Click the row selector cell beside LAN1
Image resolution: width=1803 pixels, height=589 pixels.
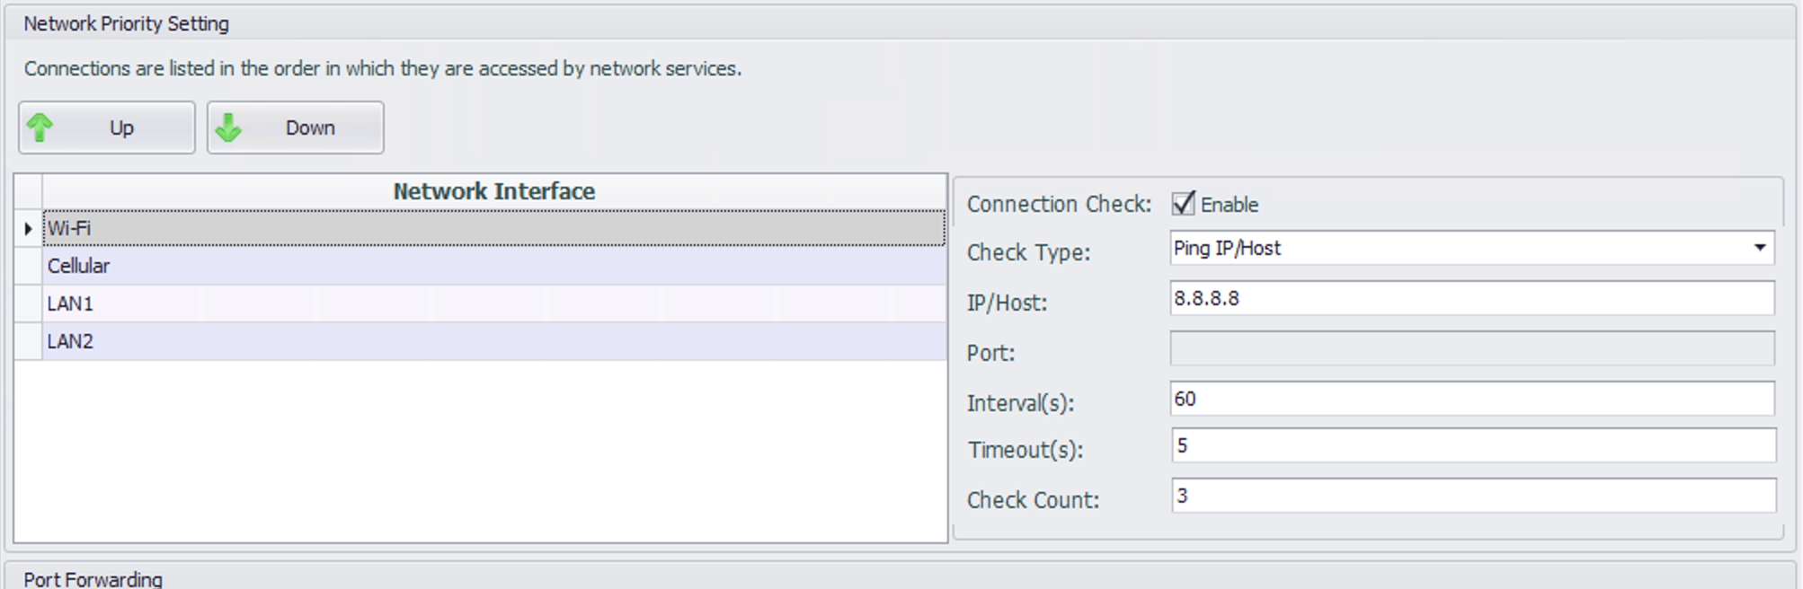click(28, 303)
